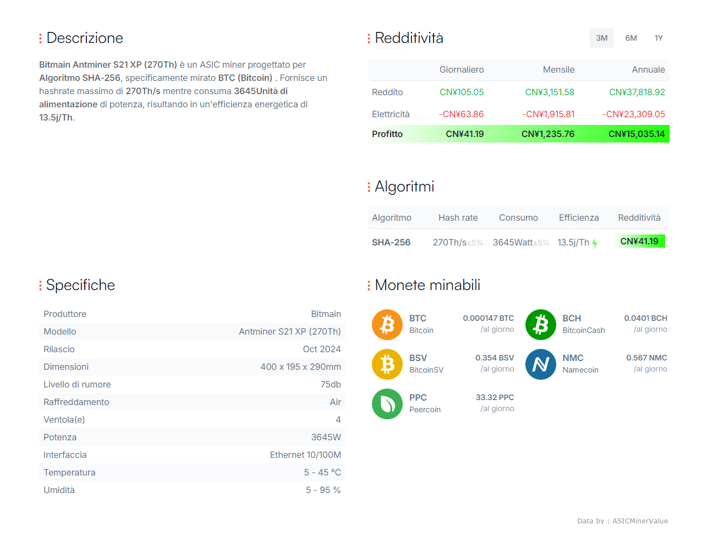The width and height of the screenshot is (713, 552).
Task: Switch to the 1Y profitability period
Action: point(659,38)
